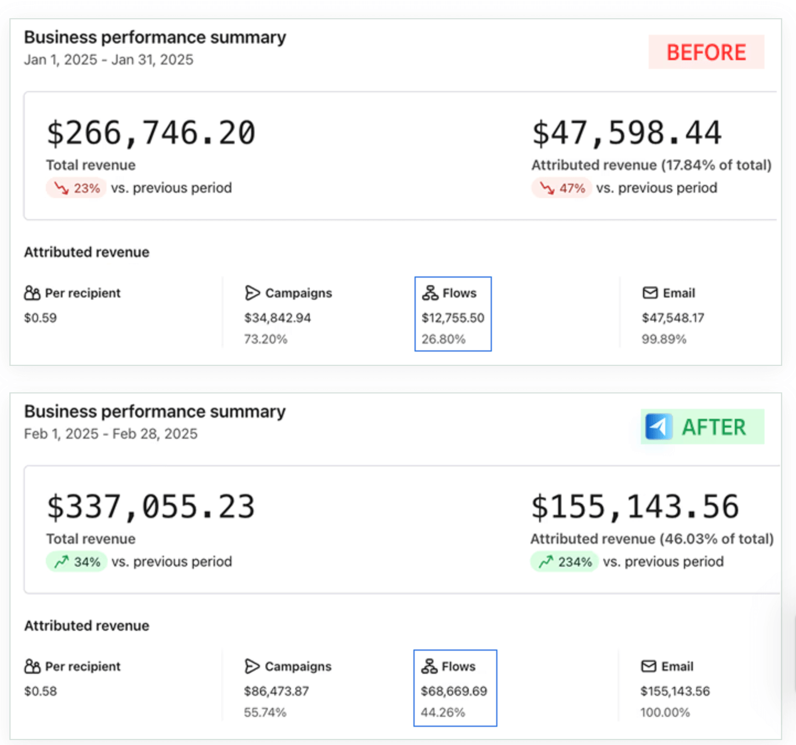
Task: Click the Per recipient icon in February summary
Action: [x=32, y=667]
